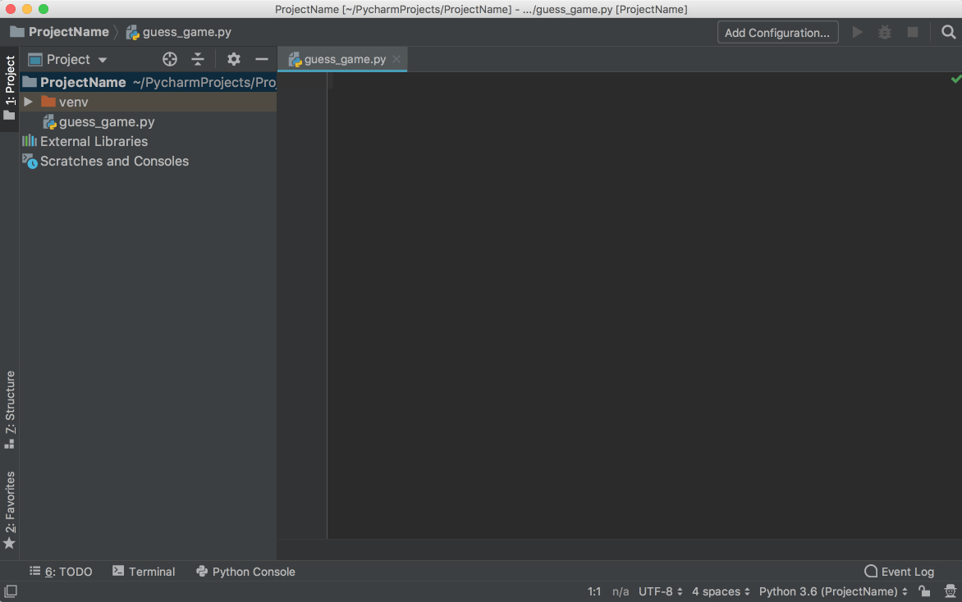The height and width of the screenshot is (602, 962).
Task: Select Scratches and Consoles in project tree
Action: pyautogui.click(x=113, y=161)
